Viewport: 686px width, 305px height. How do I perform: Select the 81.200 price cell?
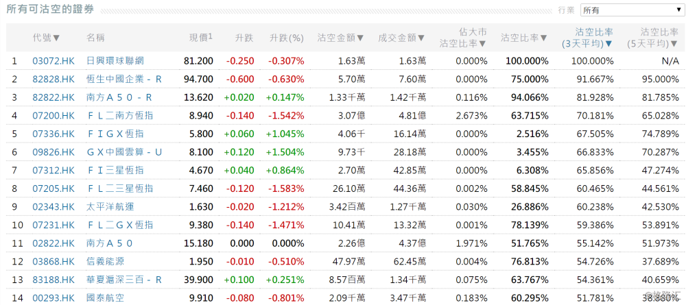(199, 61)
